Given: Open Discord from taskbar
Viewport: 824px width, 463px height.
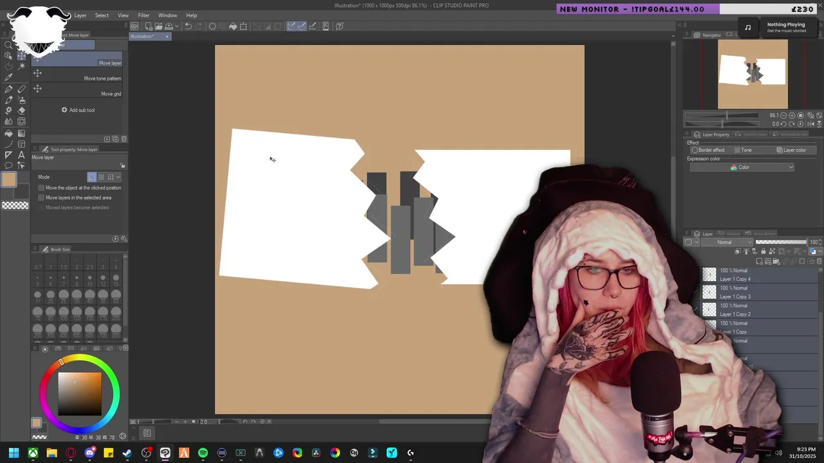Looking at the screenshot, I should [89, 453].
